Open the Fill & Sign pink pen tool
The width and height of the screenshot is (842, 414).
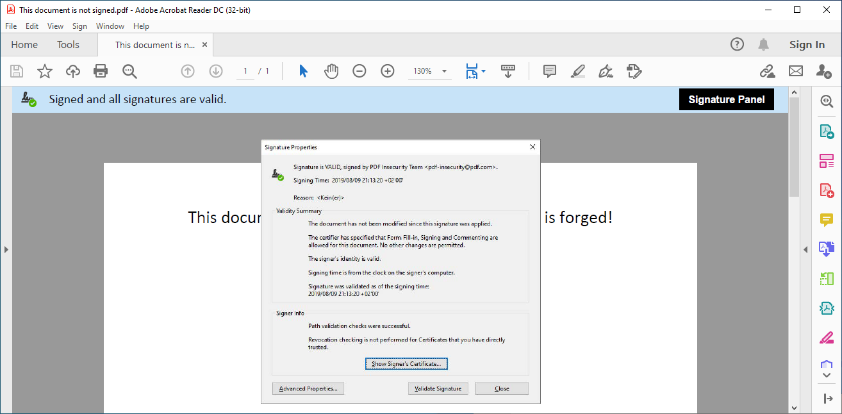[827, 338]
